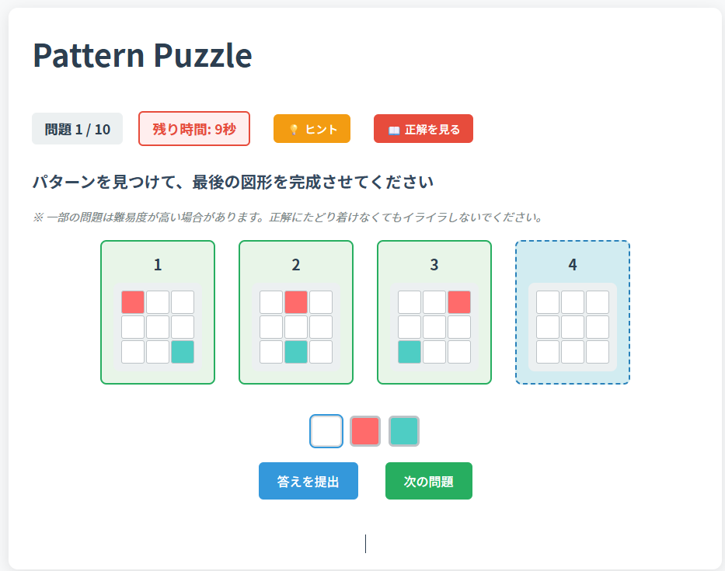
Task: Click top-left cell of figure 4 grid
Action: 548,302
